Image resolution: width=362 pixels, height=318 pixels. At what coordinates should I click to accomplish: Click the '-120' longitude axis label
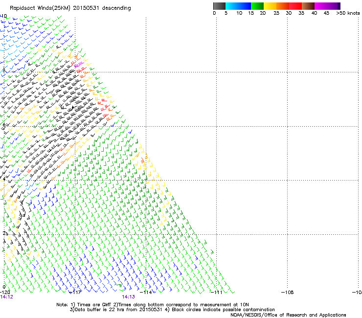click(4, 293)
